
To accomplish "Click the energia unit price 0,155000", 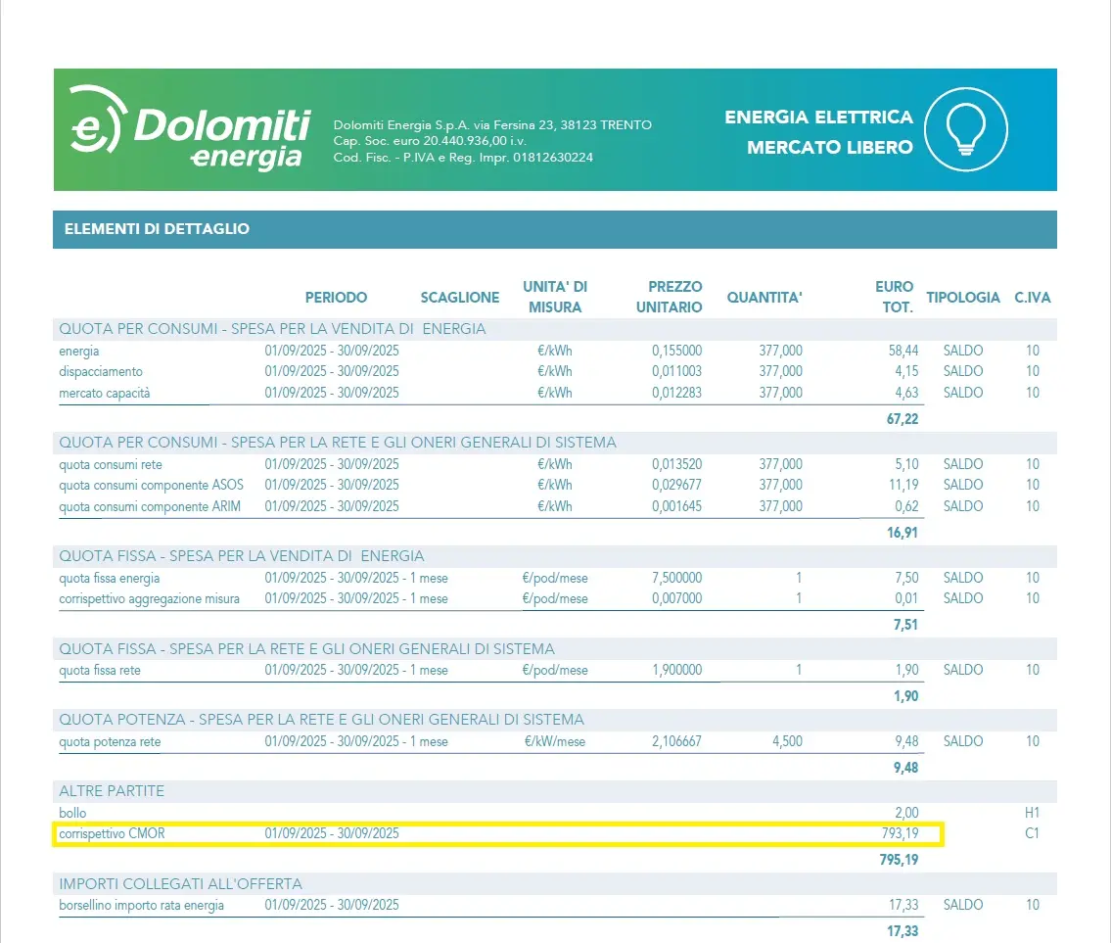I will click(676, 351).
